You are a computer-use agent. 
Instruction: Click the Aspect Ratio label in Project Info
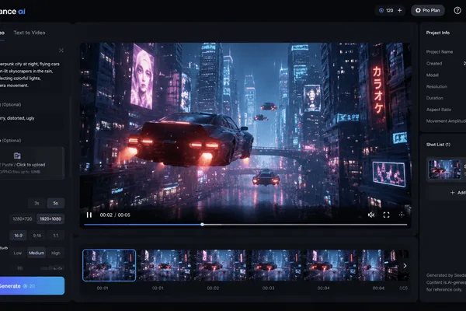coord(439,110)
